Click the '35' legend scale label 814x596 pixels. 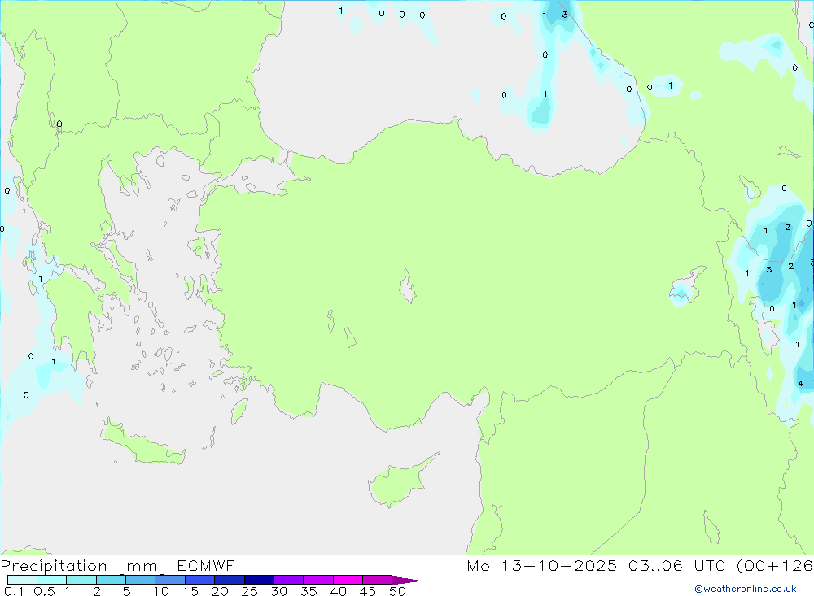309,591
